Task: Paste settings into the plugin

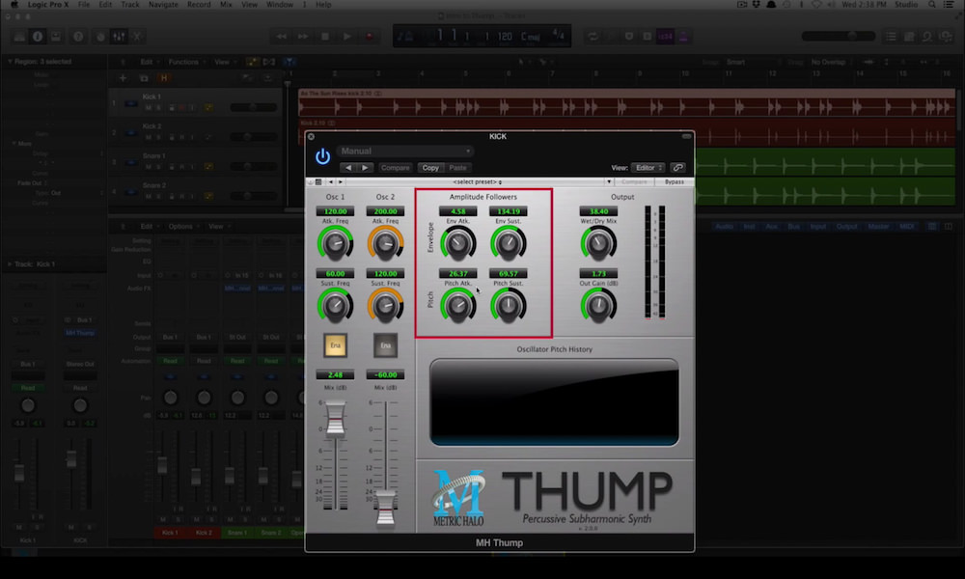Action: [x=457, y=167]
